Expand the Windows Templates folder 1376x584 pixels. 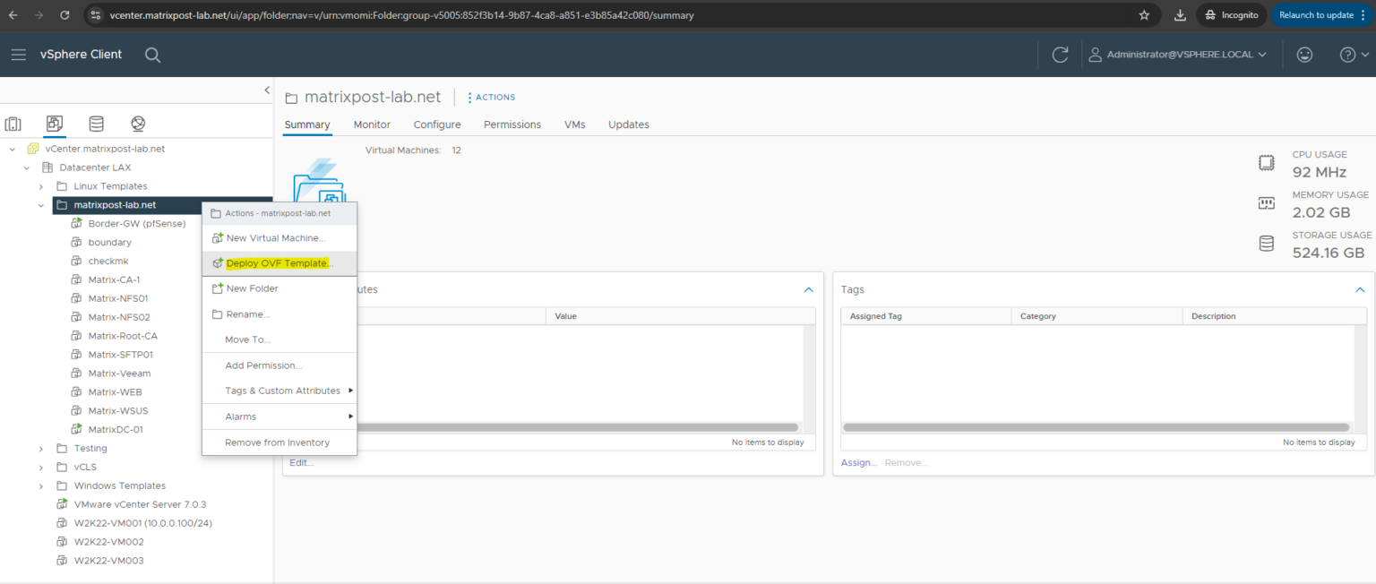click(40, 485)
